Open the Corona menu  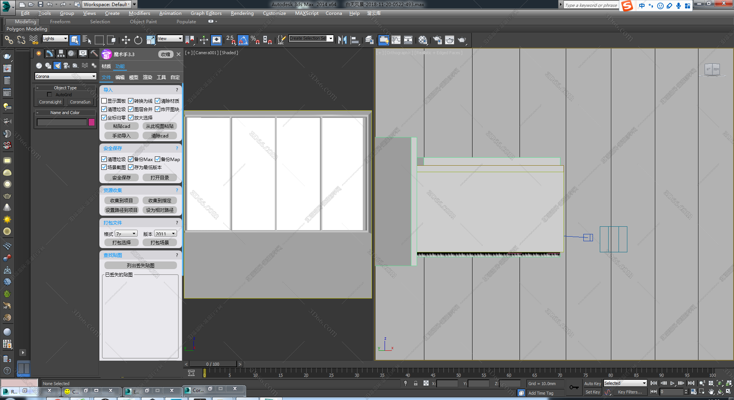pos(334,13)
